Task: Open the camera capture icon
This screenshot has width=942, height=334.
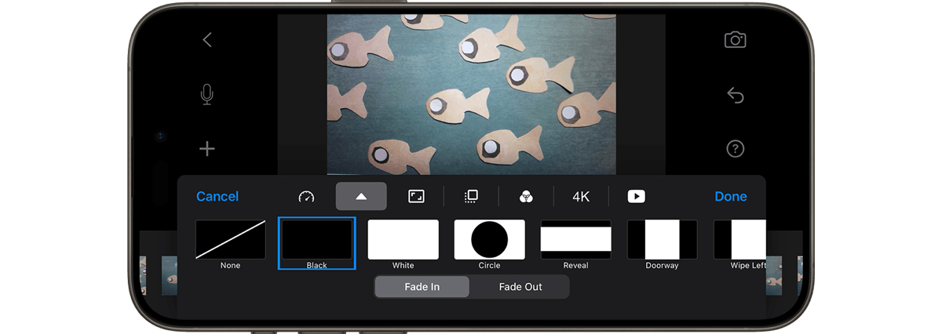Action: pos(735,40)
